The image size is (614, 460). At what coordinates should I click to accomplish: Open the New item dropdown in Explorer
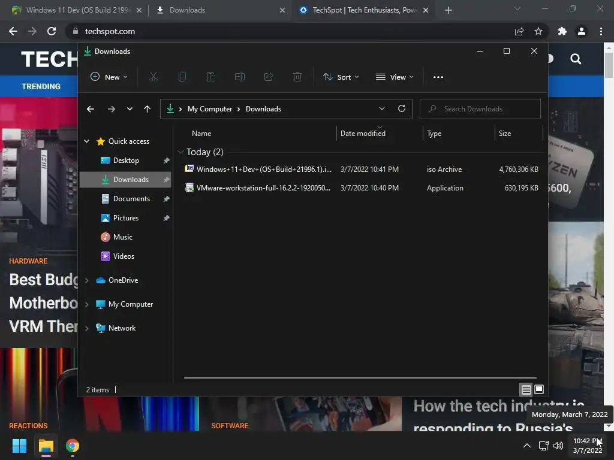tap(109, 77)
